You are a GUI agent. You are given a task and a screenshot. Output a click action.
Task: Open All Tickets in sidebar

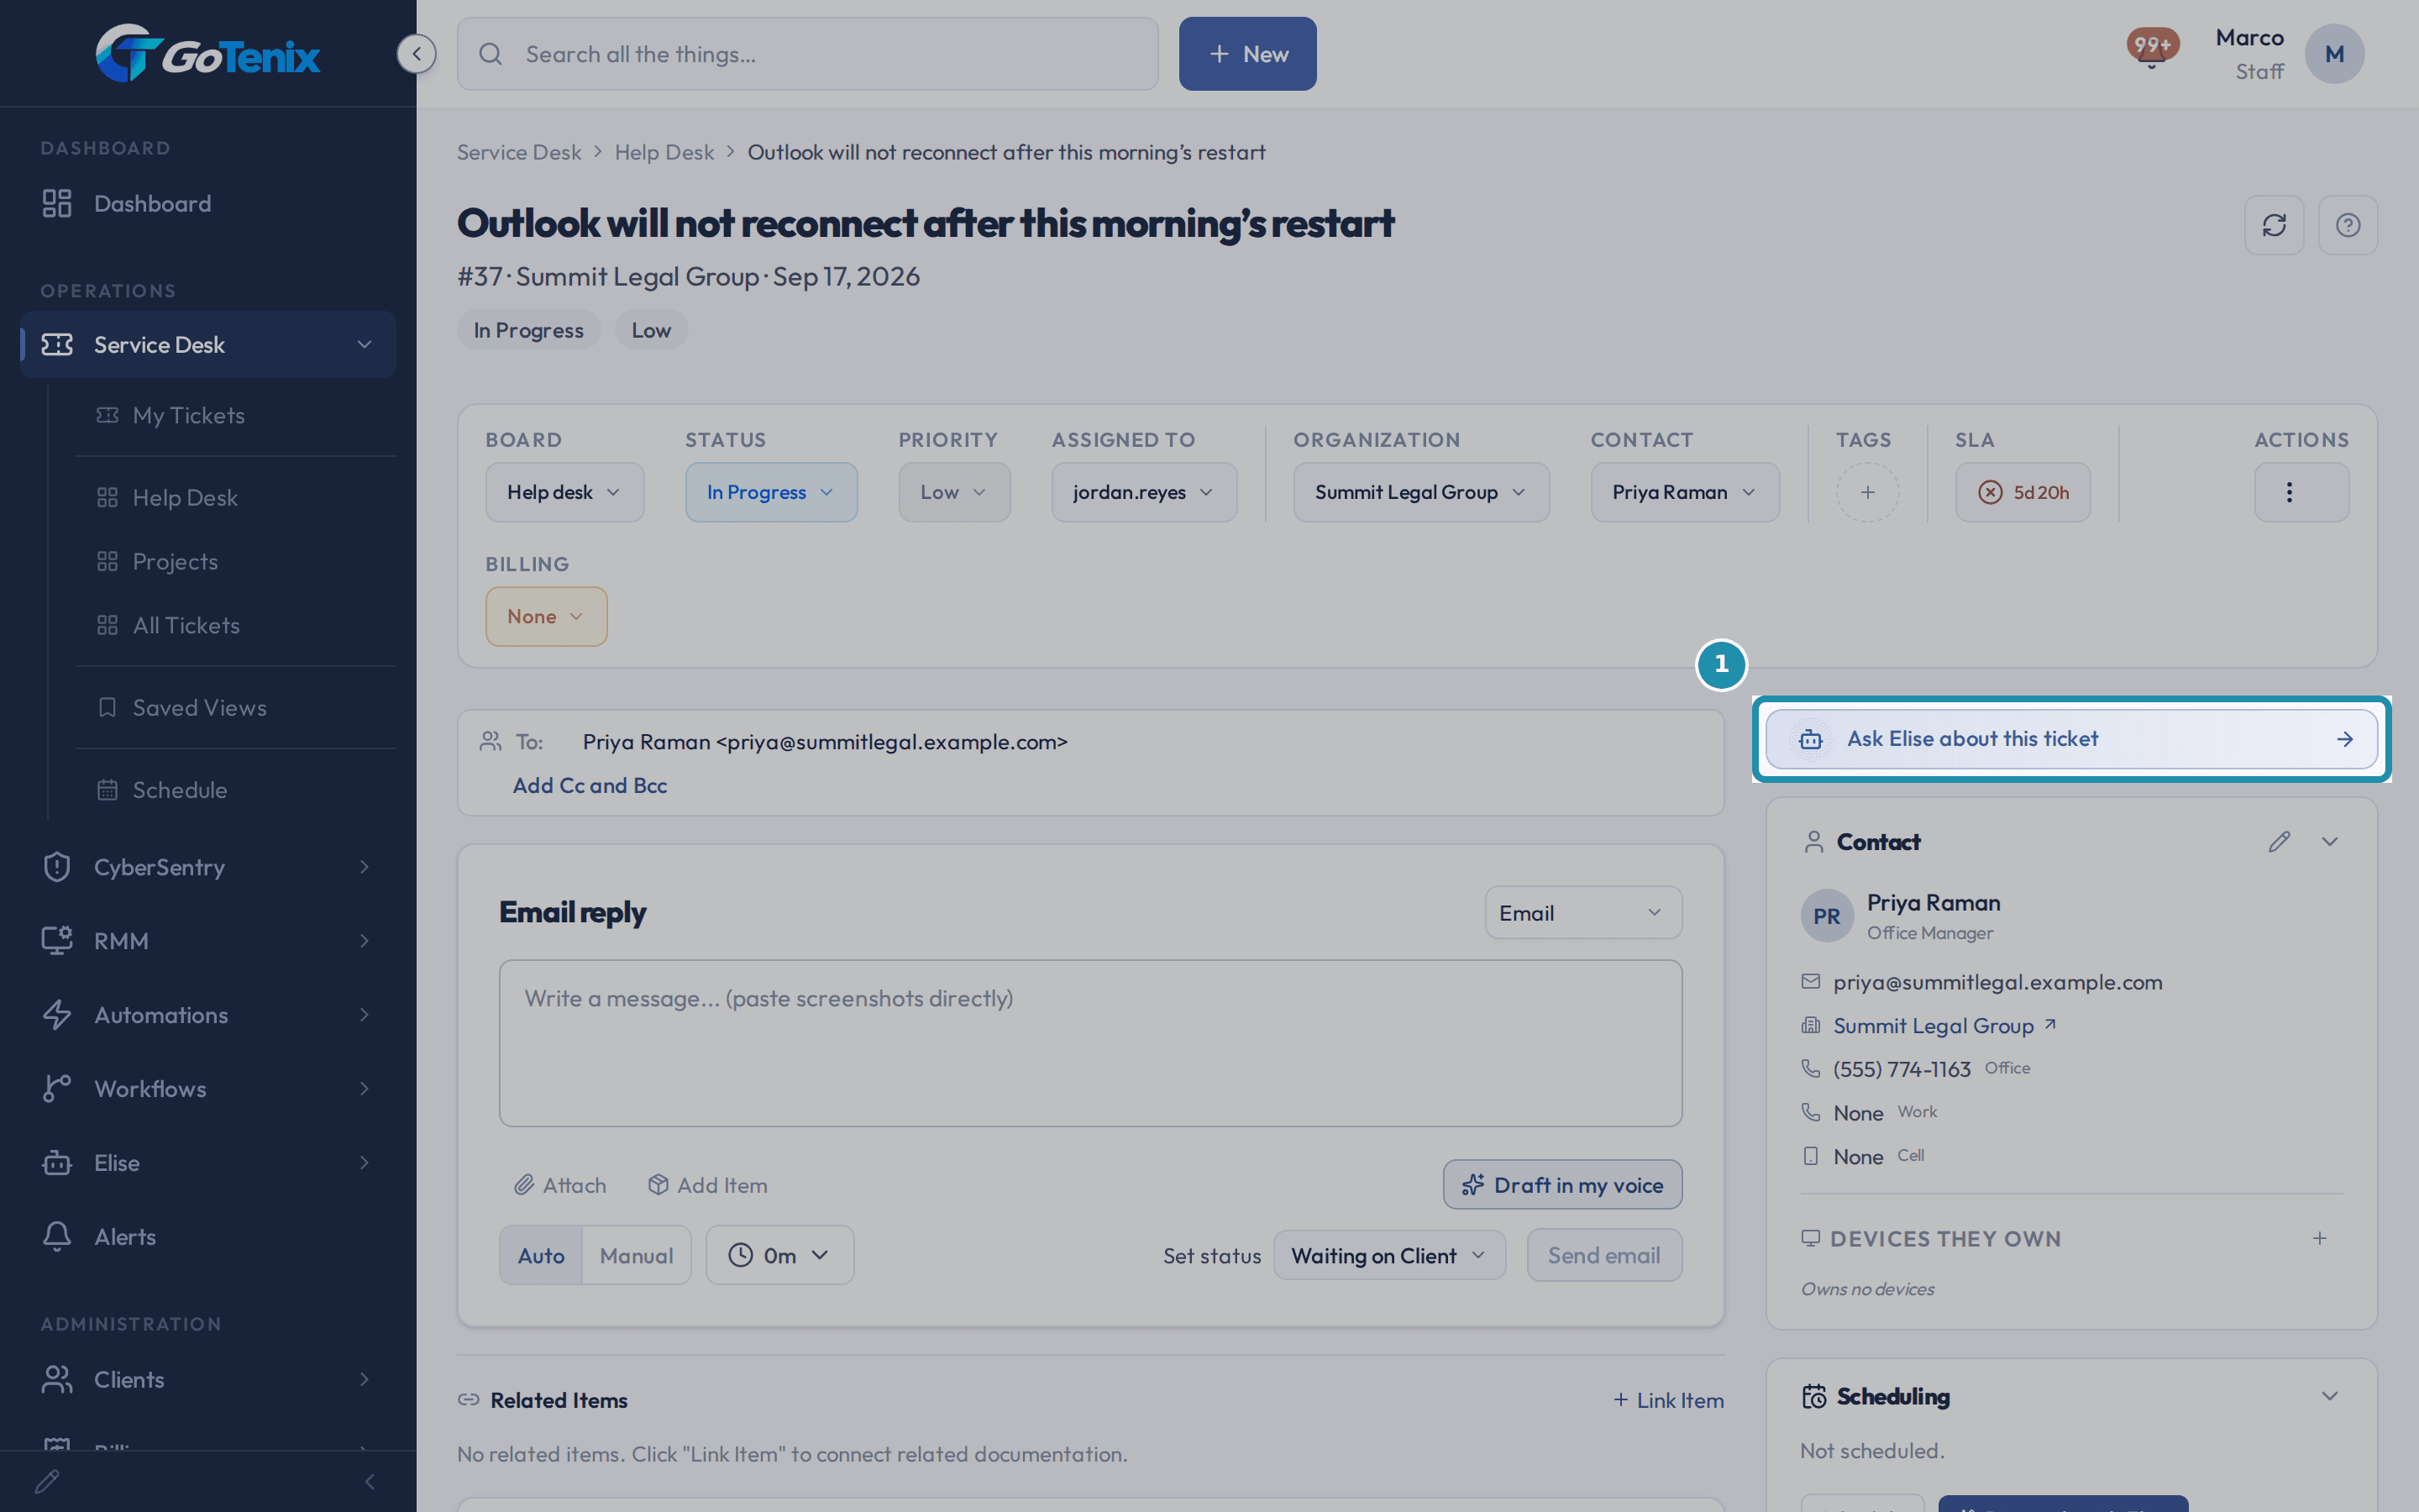pos(236,625)
